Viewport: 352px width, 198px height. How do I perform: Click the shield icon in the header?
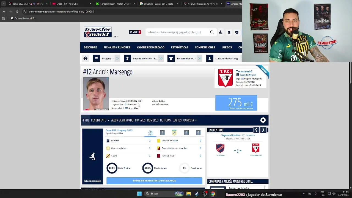coord(237,32)
